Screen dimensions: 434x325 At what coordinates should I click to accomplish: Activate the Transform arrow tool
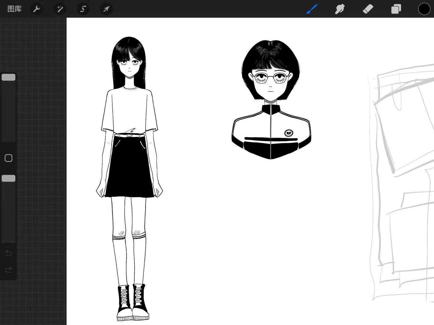(x=106, y=9)
